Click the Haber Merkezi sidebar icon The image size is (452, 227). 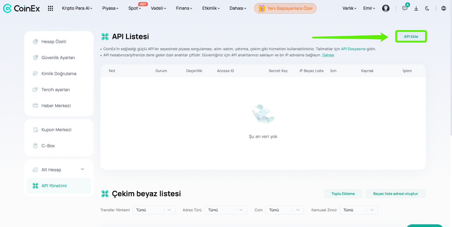coord(35,106)
